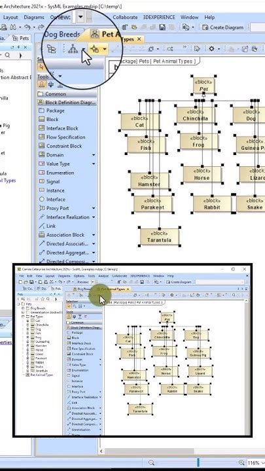
Task: Click the search field in main toolbar
Action: (x=258, y=27)
